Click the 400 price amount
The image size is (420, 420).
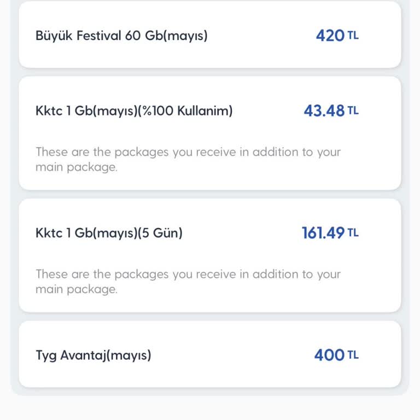click(x=329, y=355)
